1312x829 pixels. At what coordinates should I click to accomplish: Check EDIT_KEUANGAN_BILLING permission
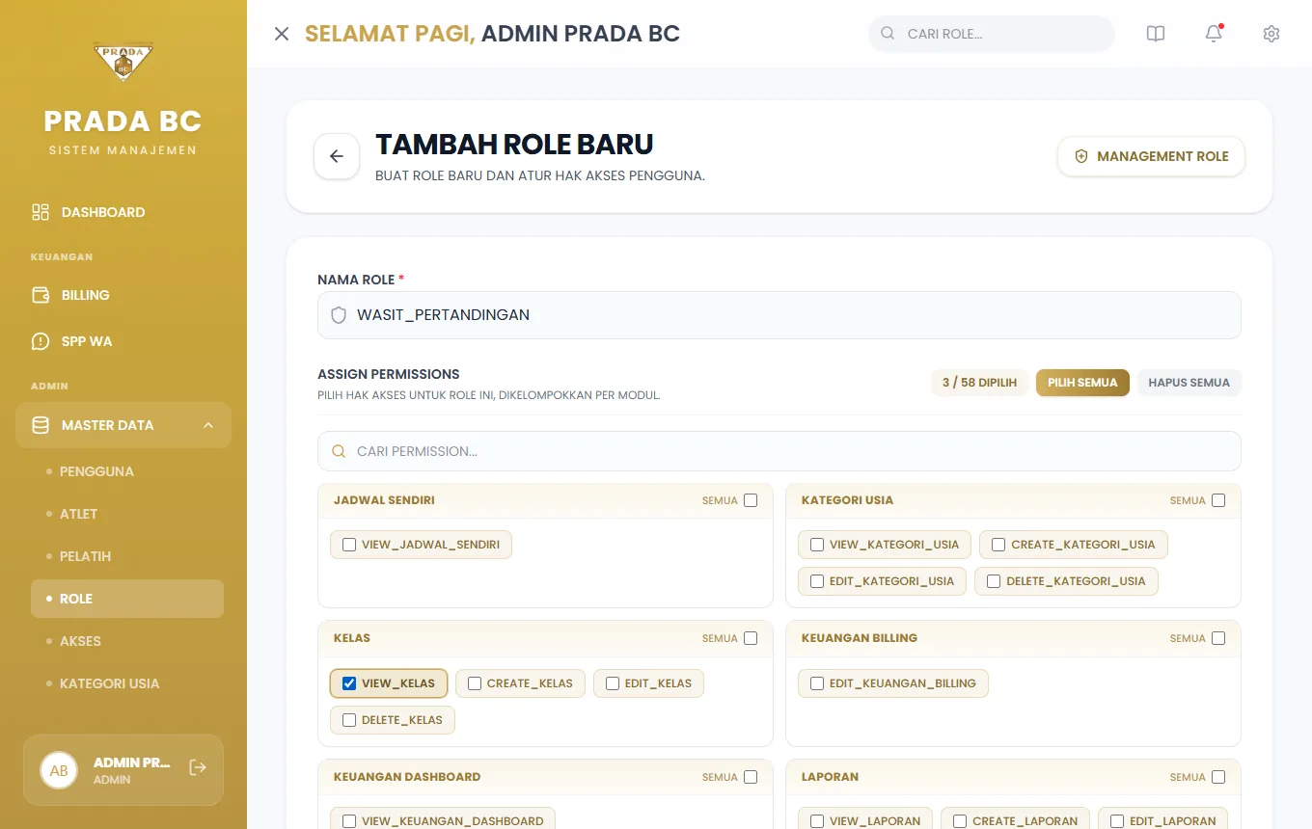817,683
